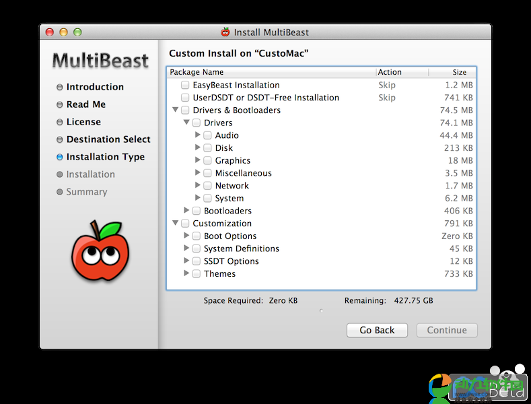Enable the EasyBeast Installation checkbox

click(x=185, y=86)
